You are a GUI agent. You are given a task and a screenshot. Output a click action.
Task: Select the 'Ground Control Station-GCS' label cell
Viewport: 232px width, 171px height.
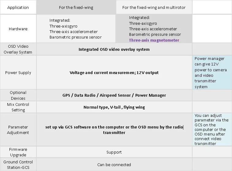(18, 165)
